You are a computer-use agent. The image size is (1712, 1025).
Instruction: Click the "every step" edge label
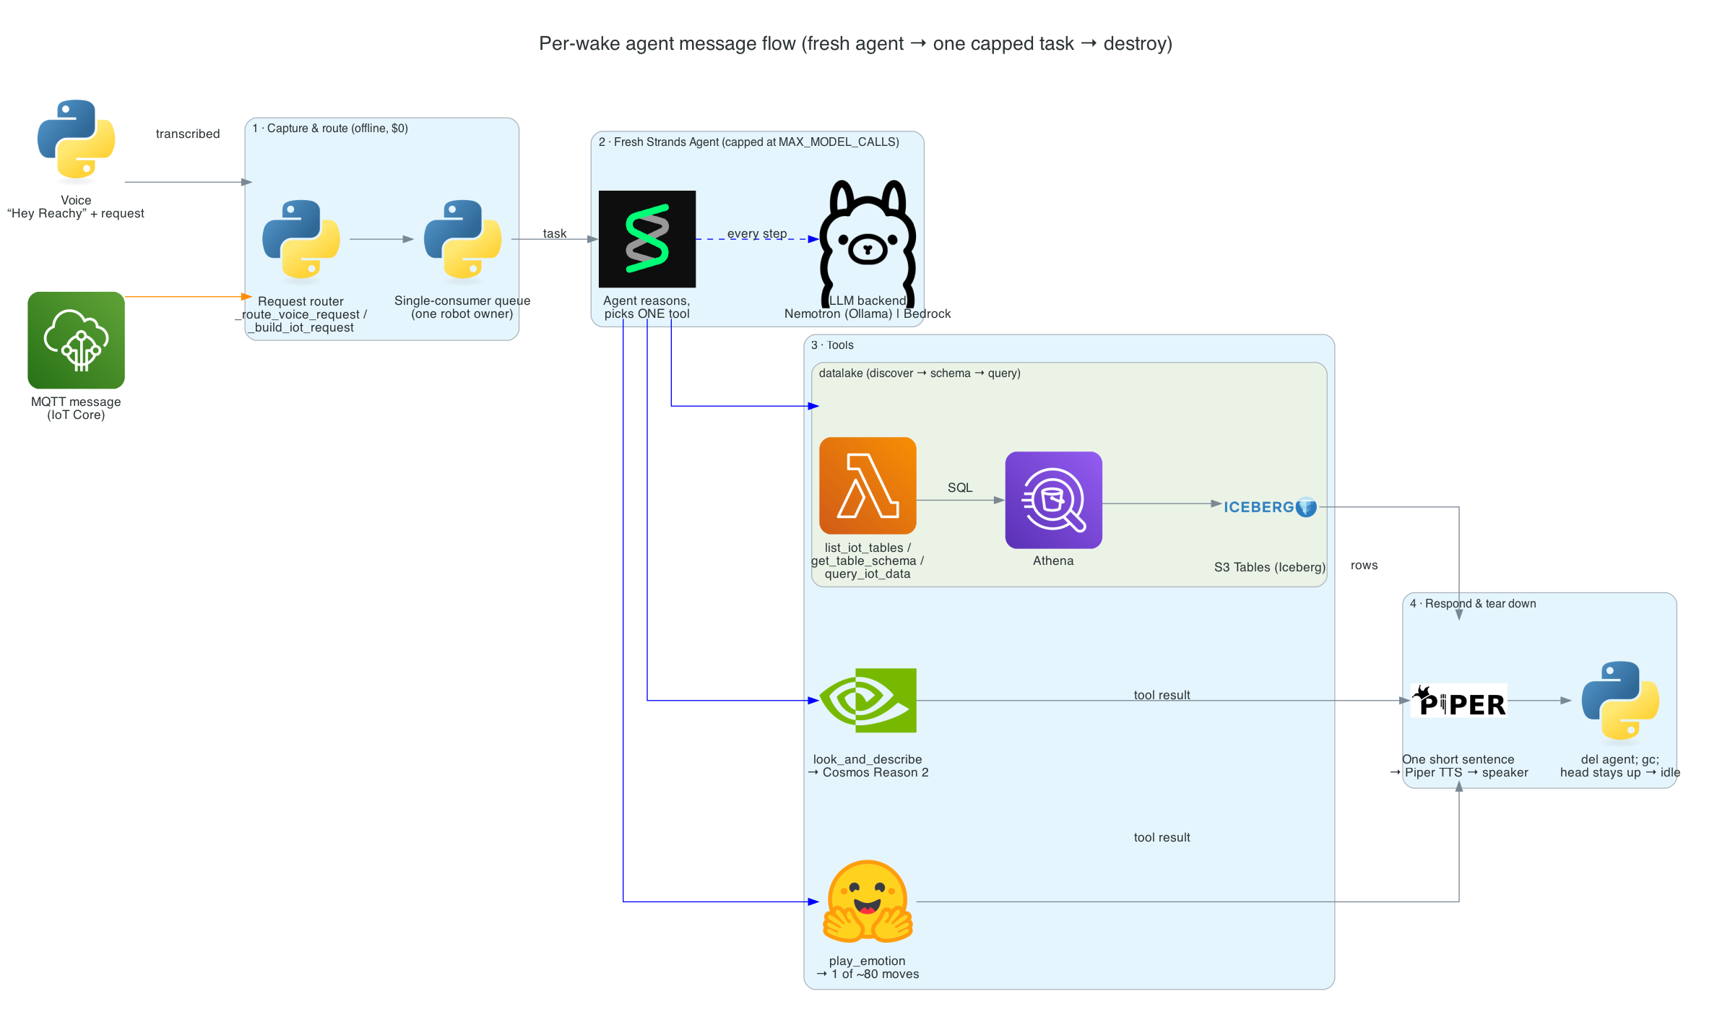[757, 233]
